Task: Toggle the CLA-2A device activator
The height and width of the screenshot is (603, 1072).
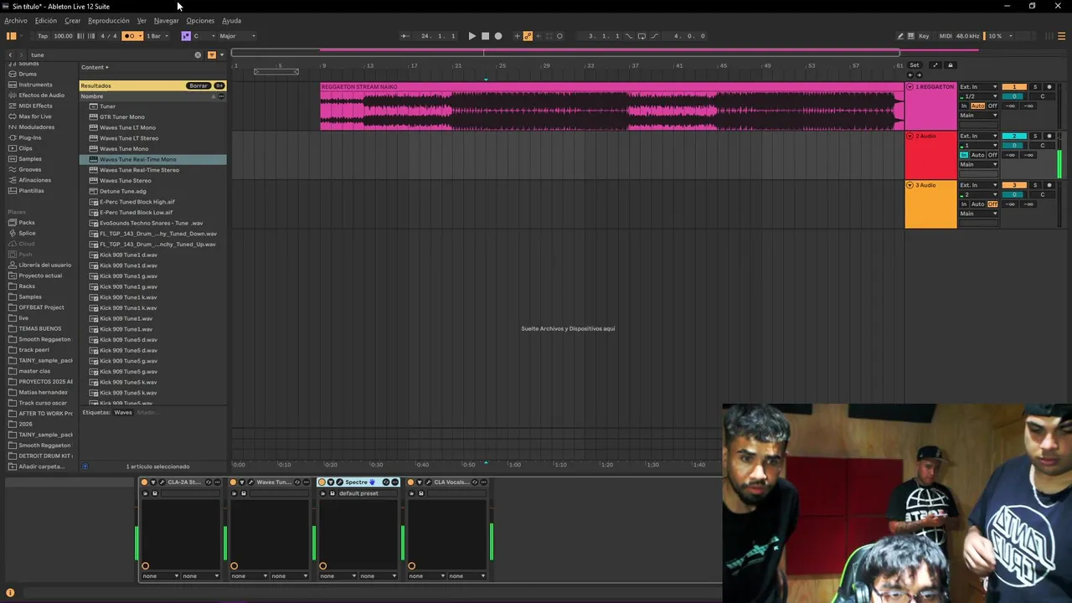Action: pos(144,482)
